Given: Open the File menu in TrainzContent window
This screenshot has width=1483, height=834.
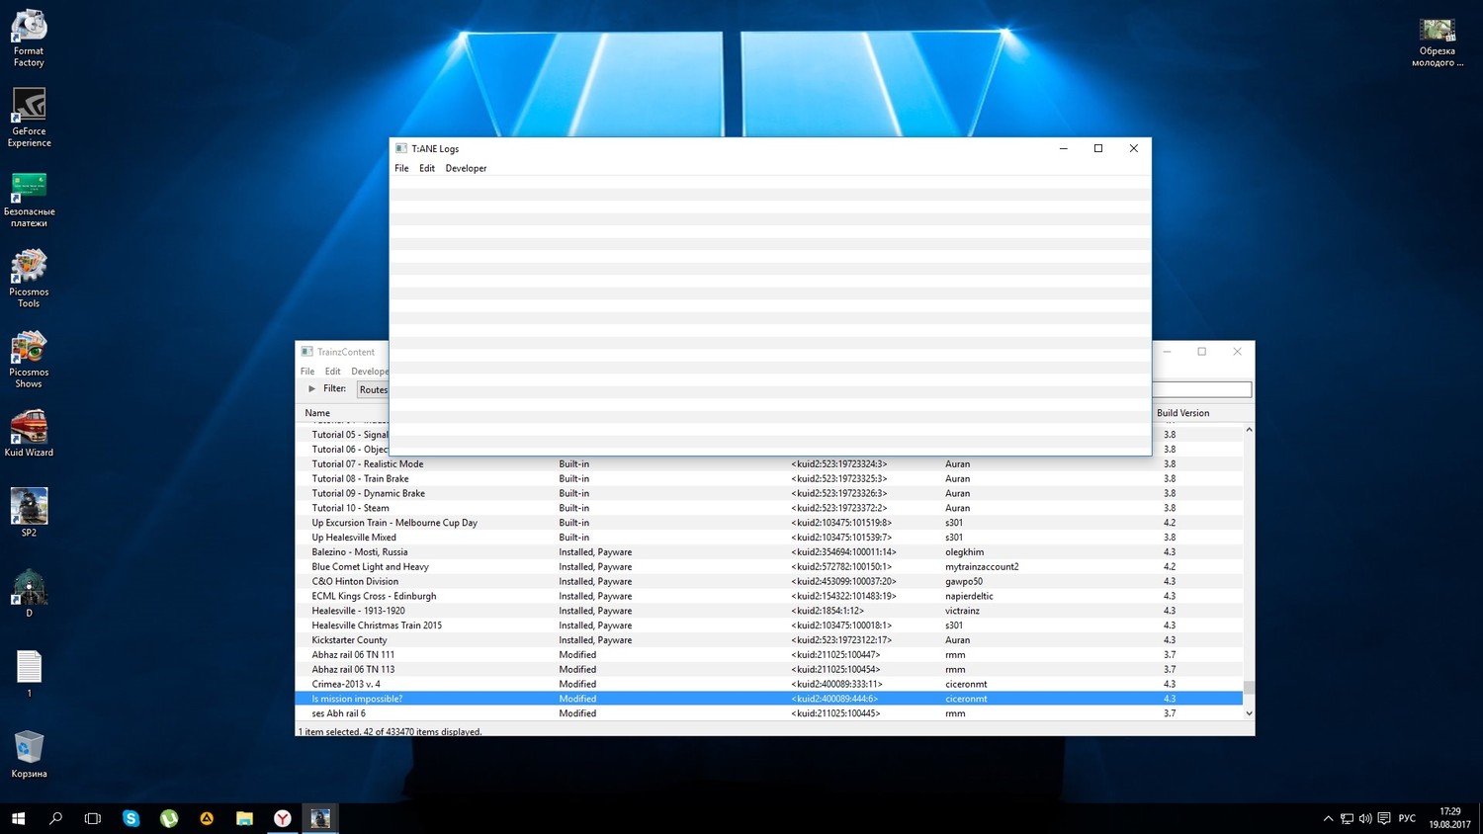Looking at the screenshot, I should point(307,372).
